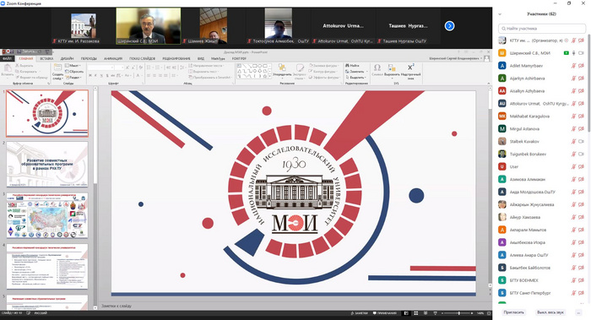Click Заметки notes in status bar
The height and width of the screenshot is (320, 591).
click(x=359, y=313)
